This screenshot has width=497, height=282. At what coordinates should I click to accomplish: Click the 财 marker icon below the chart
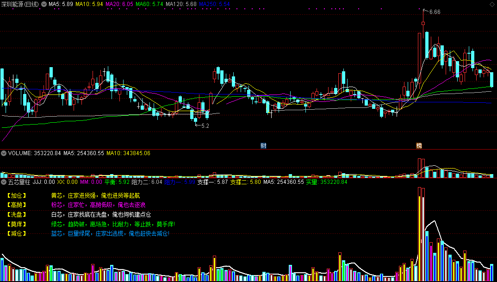coord(263,145)
